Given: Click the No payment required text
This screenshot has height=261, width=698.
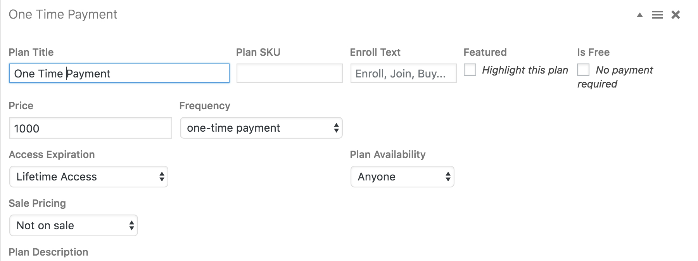Looking at the screenshot, I should [x=615, y=77].
